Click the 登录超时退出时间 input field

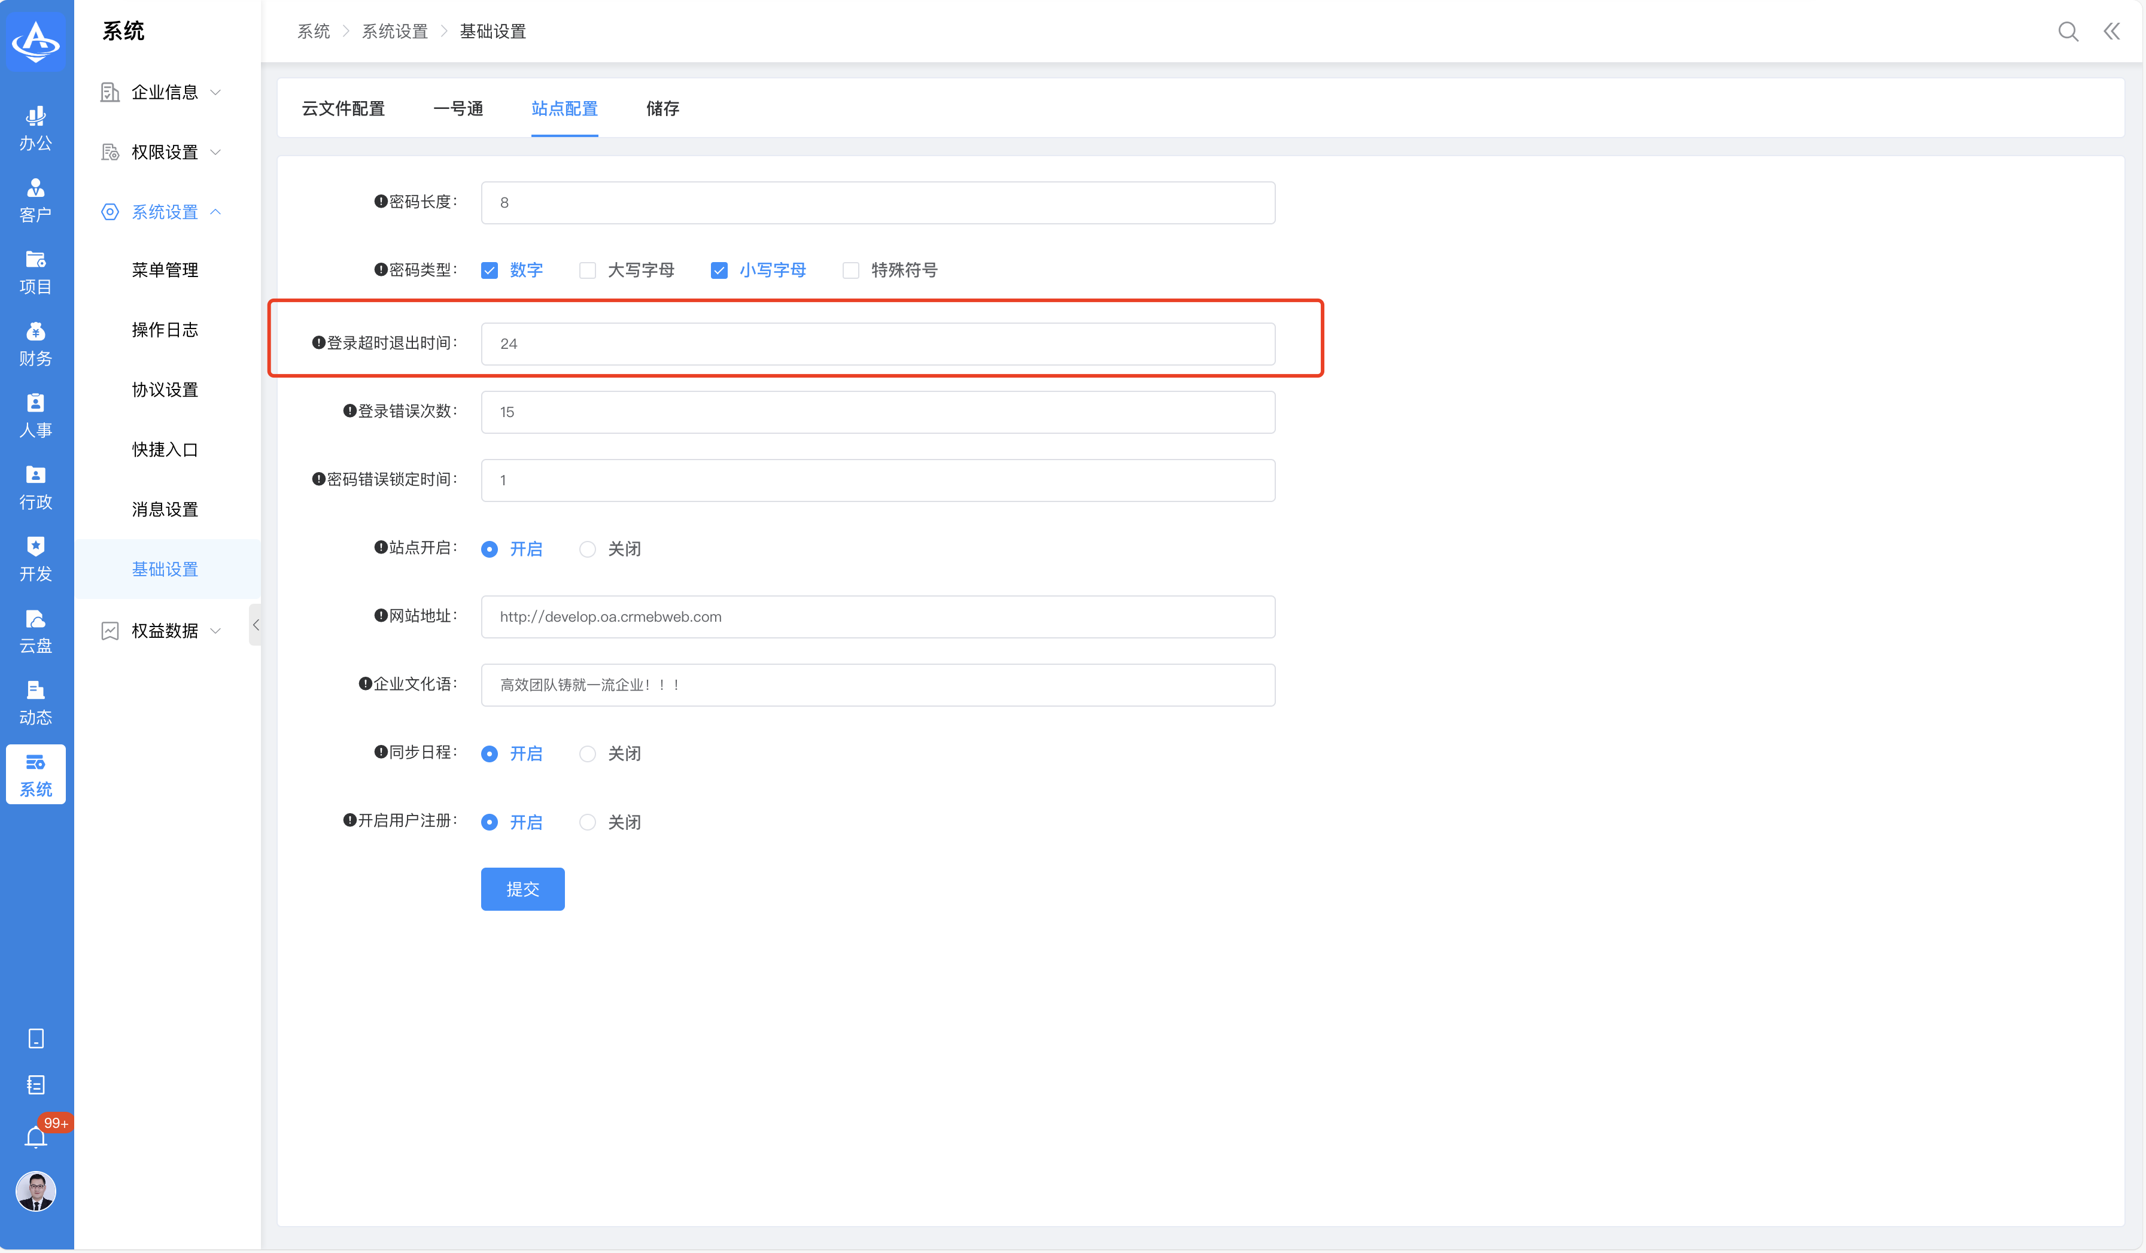coord(877,344)
